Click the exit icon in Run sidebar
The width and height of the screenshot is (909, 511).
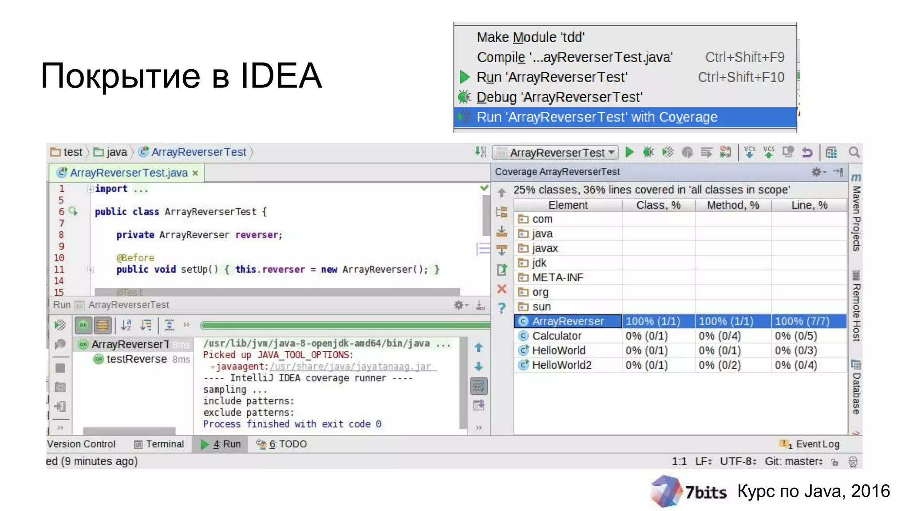(60, 406)
